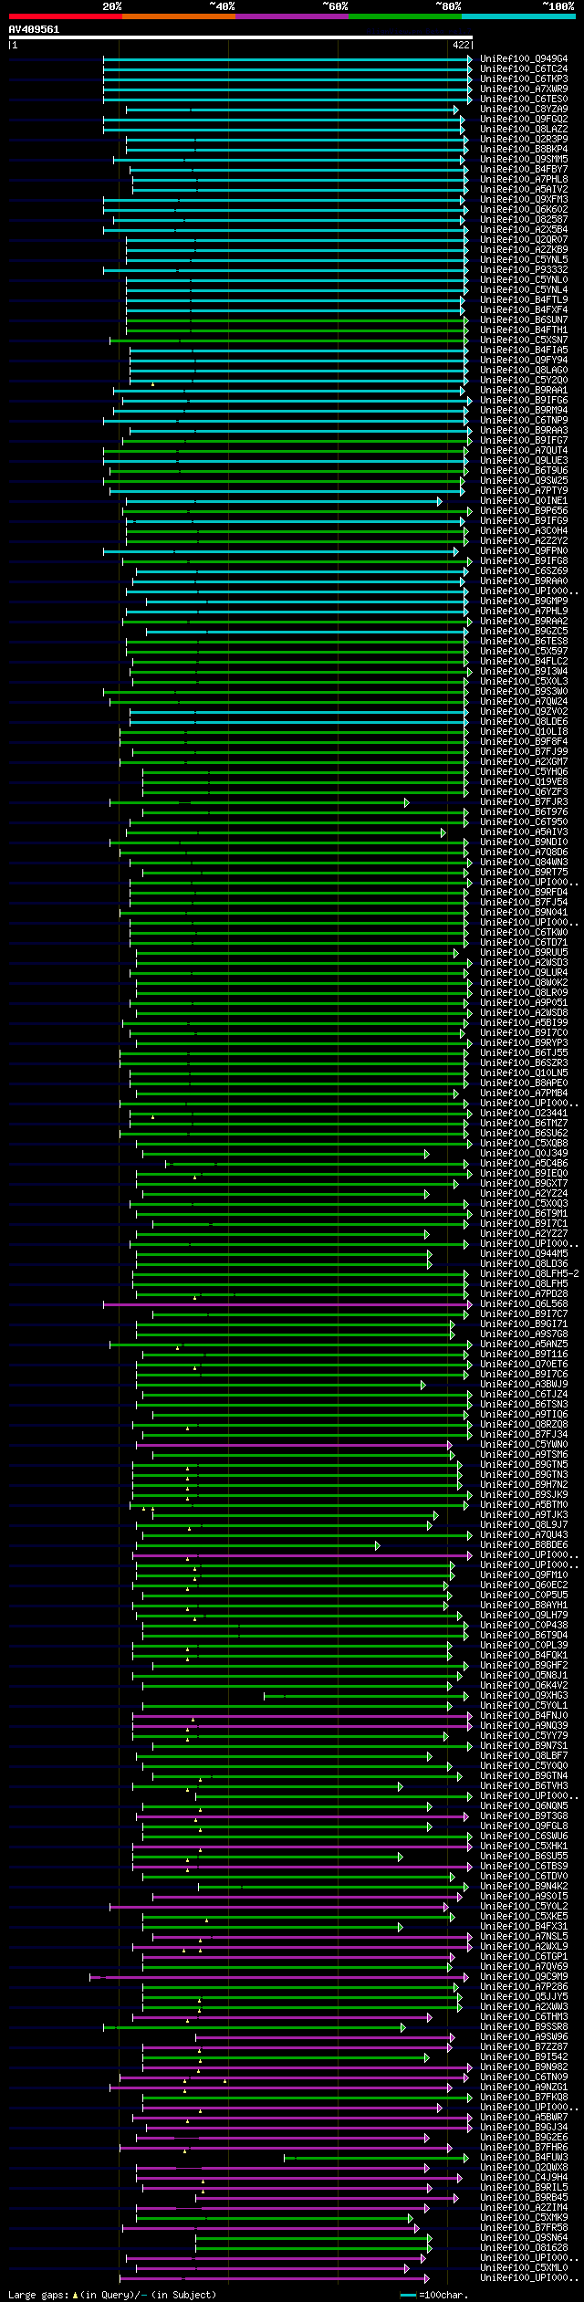Select the label UniRef100_Q8LAG0
This screenshot has height=2302, width=584.
(524, 371)
